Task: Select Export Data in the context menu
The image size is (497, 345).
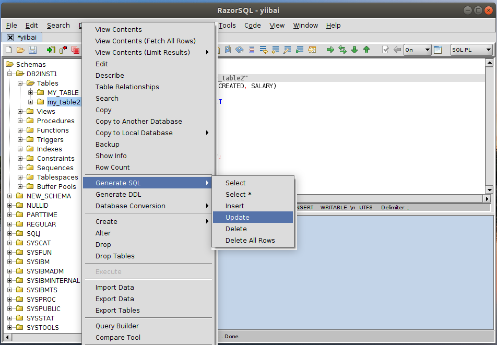Action: click(148, 299)
